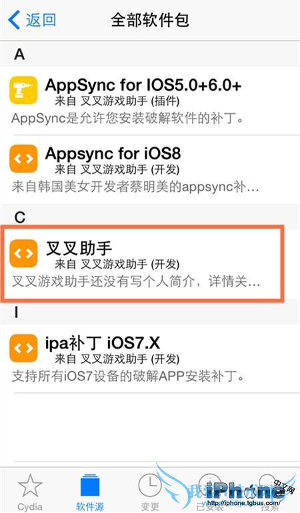Tap the orange 叉叉助手 package icon
Image resolution: width=300 pixels, height=513 pixels.
tap(23, 253)
